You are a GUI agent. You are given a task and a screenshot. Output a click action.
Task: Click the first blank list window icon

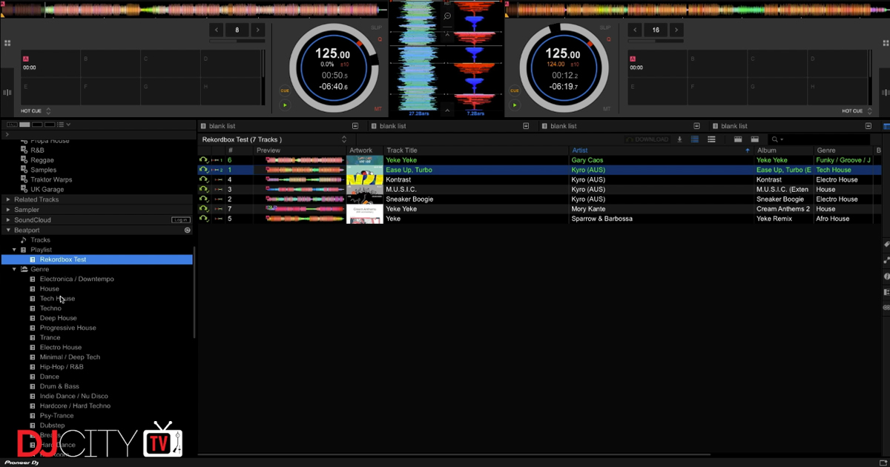(x=355, y=126)
